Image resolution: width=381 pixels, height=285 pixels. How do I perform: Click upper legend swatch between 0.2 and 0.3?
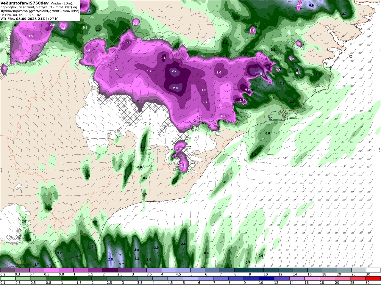pyautogui.click(x=7, y=270)
